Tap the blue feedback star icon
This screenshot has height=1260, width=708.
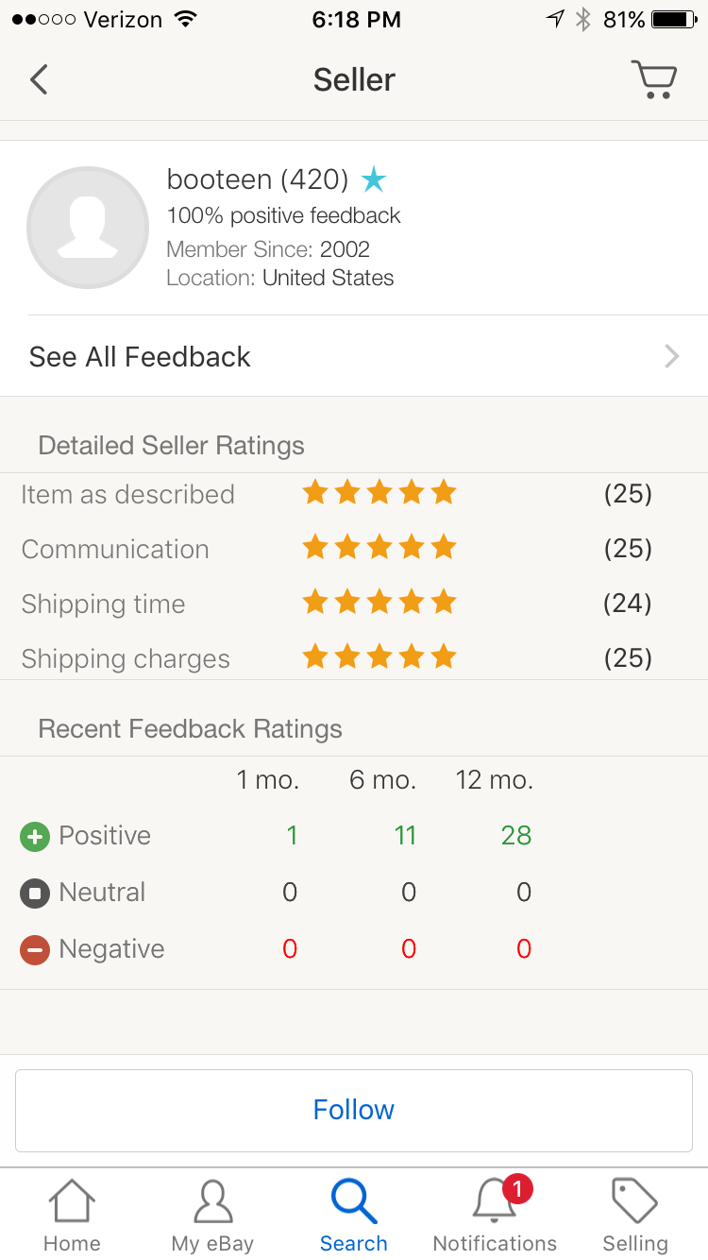tap(374, 179)
